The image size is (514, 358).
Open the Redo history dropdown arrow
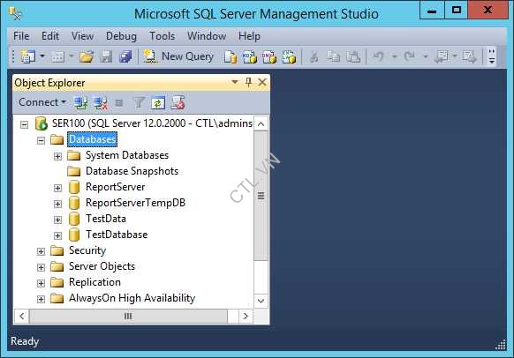click(425, 57)
